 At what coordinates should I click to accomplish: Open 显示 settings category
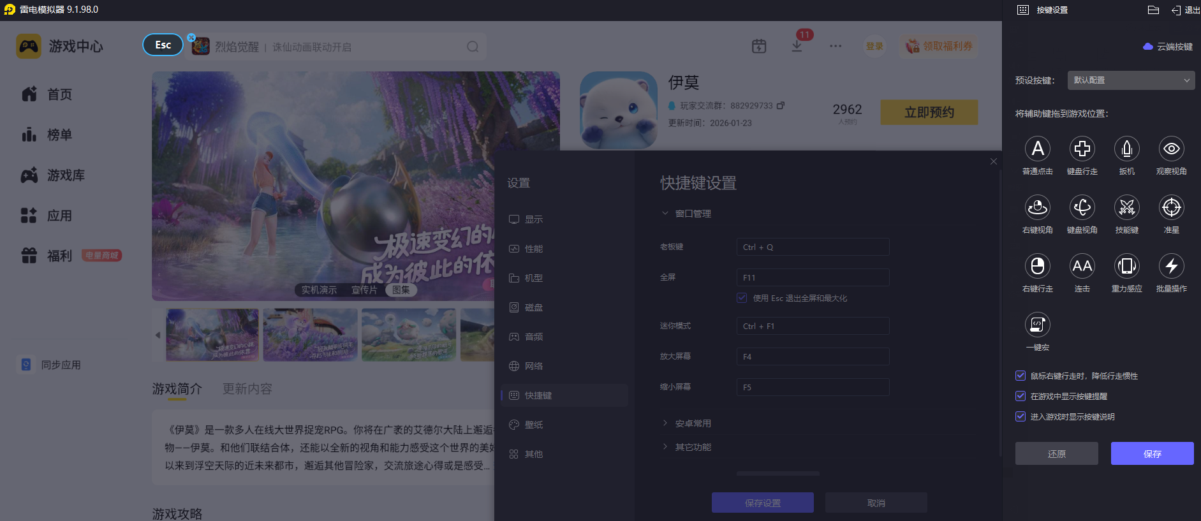564,219
